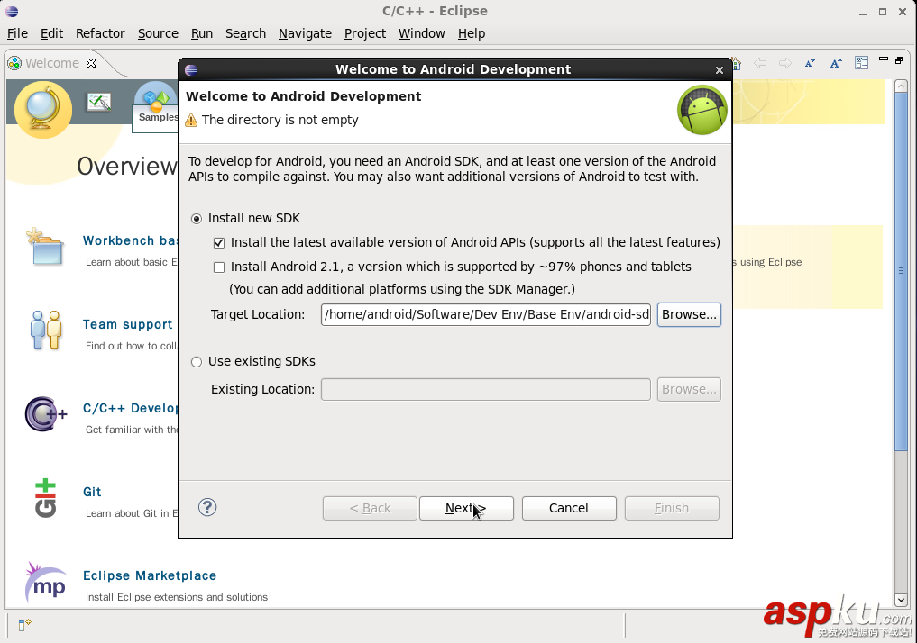
Task: Browse for the Target Location folder
Action: (689, 314)
